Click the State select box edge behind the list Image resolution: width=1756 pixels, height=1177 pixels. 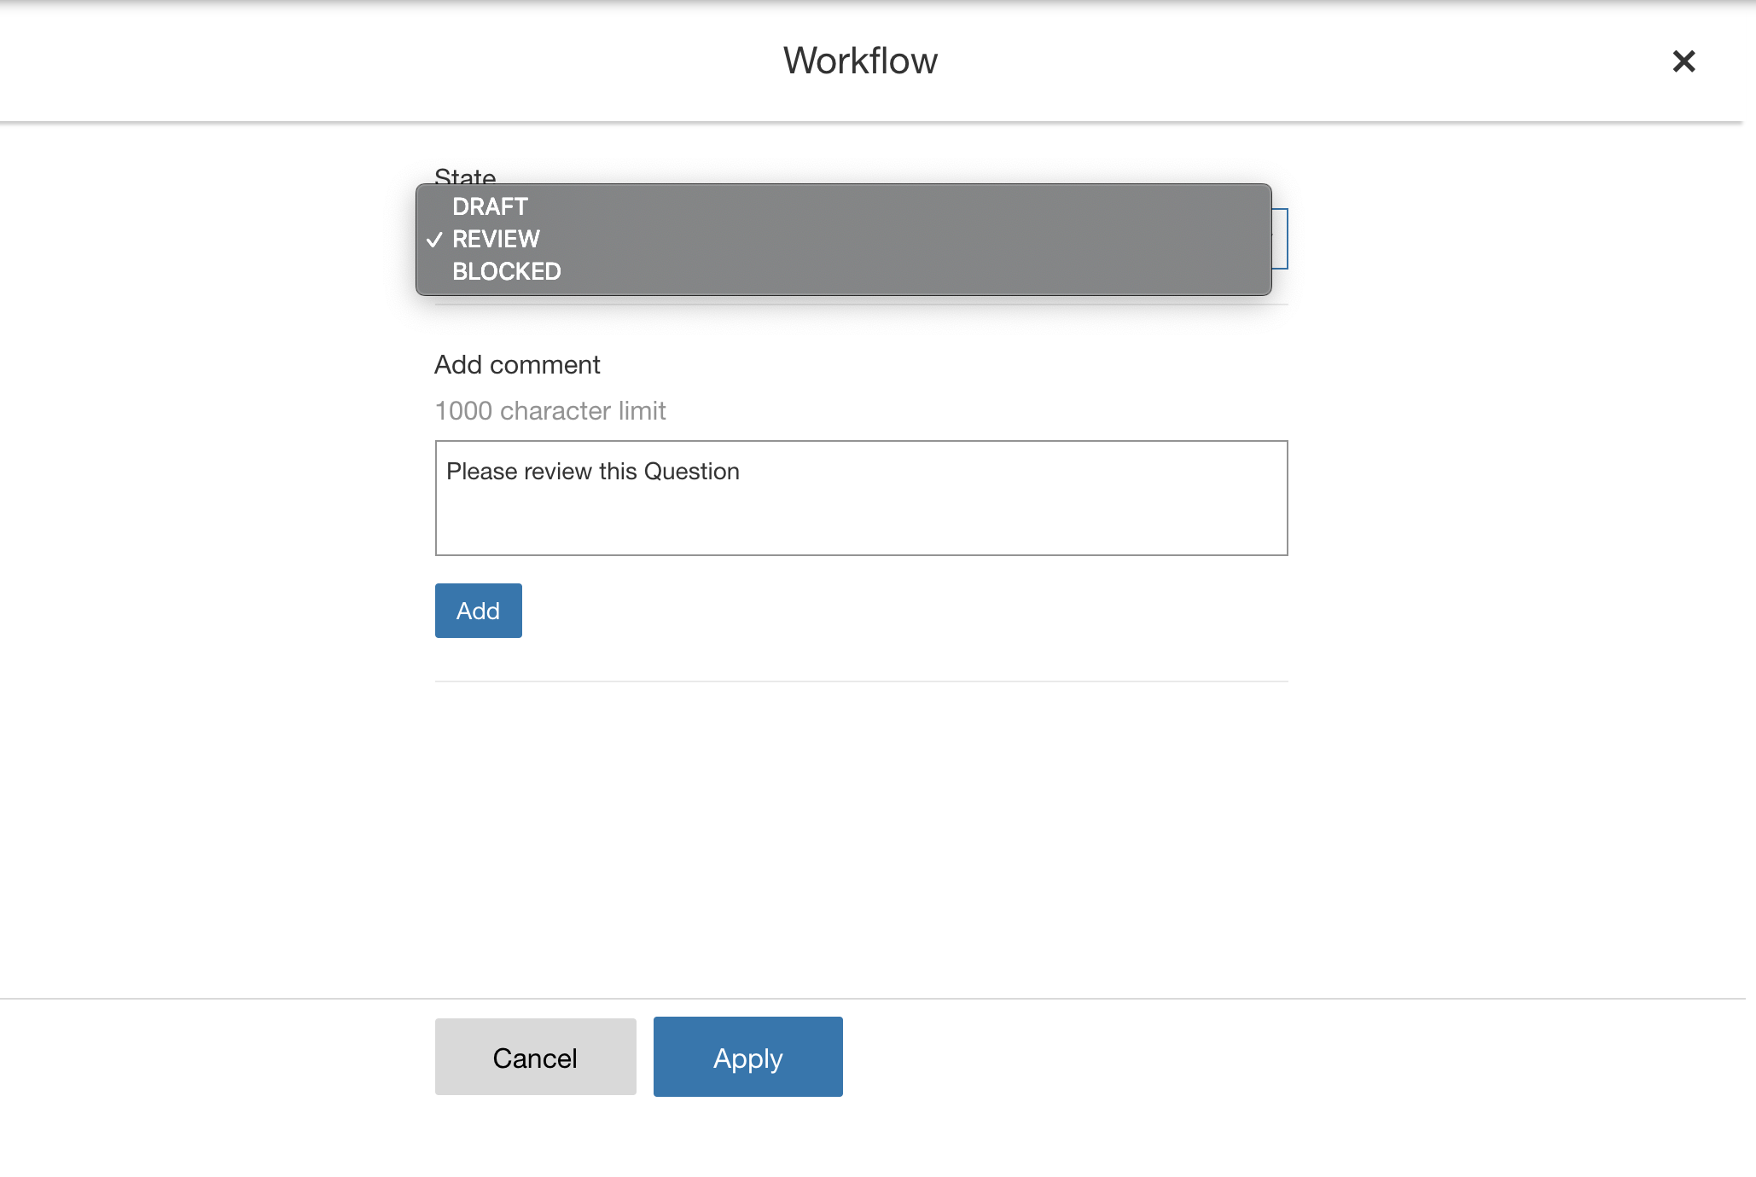coord(1280,239)
